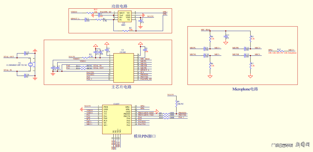
Task: Click the R7 resistor below MIC2-
Action: point(250,64)
